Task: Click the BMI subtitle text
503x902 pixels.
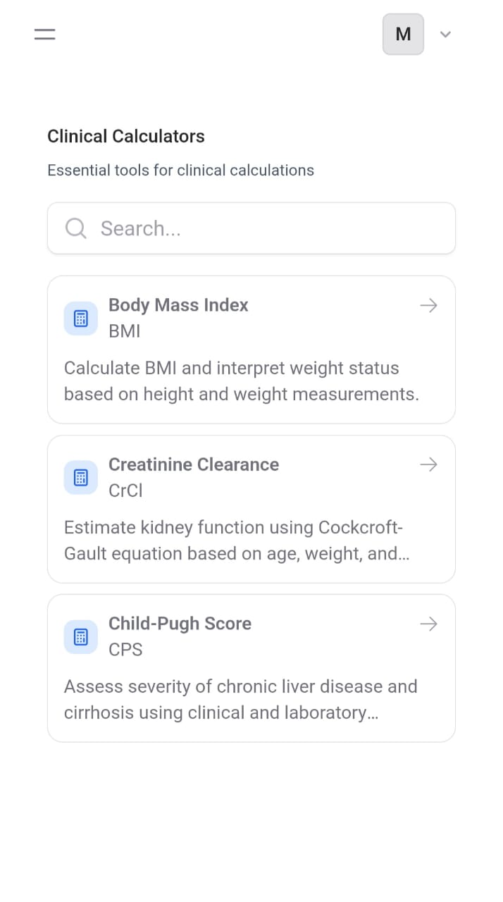Action: pyautogui.click(x=125, y=331)
